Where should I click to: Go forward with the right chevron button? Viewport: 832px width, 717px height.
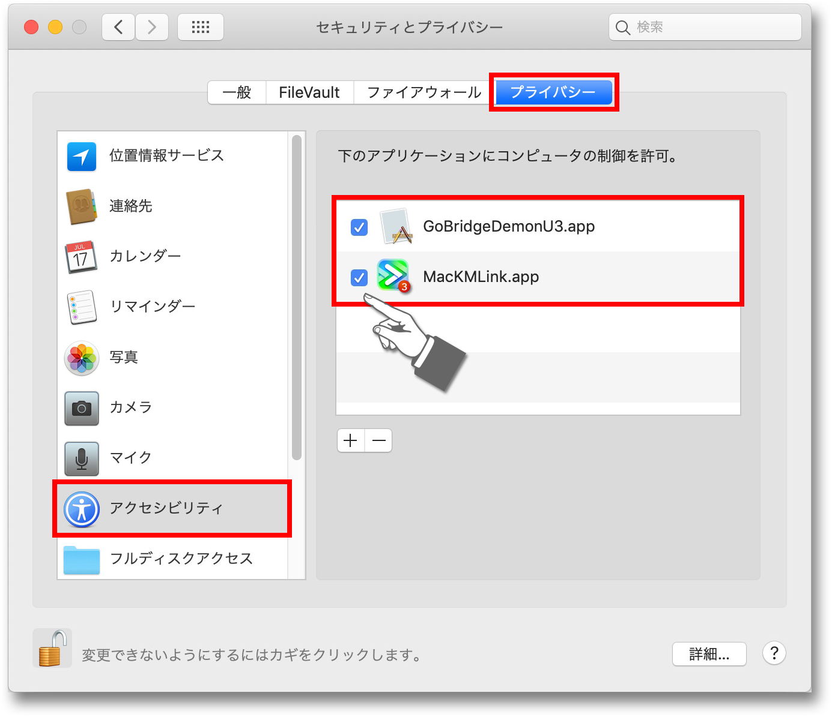pyautogui.click(x=152, y=27)
